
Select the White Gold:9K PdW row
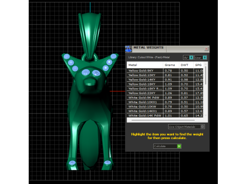[x=165, y=98]
